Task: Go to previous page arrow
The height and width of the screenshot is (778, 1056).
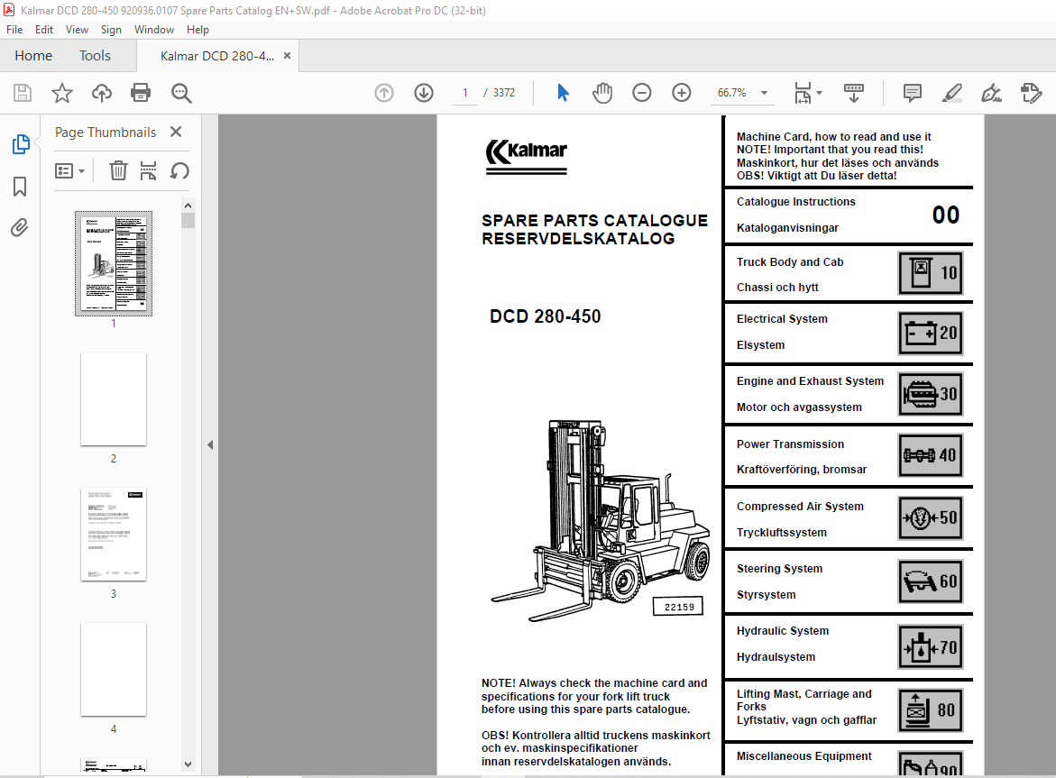Action: point(384,93)
